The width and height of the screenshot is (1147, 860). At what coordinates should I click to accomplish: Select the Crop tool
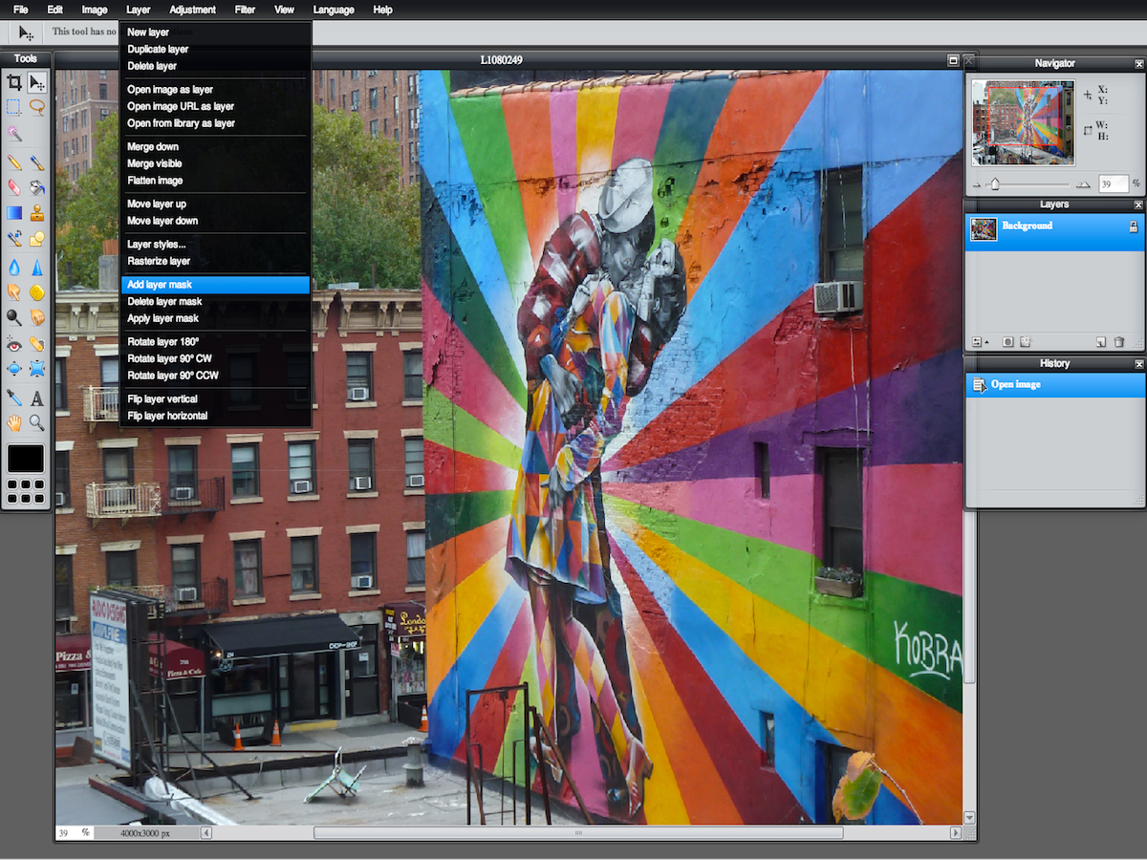click(x=14, y=82)
